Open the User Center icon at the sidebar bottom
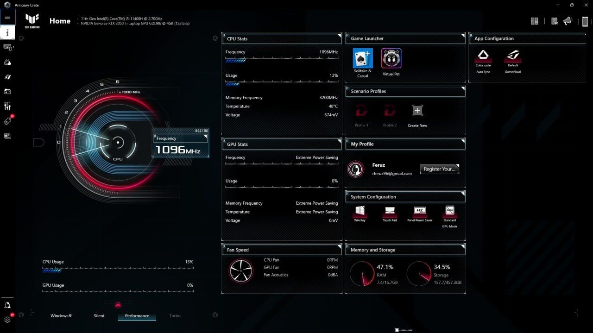 [7, 305]
